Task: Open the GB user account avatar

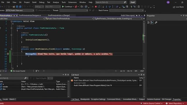Action: (x=168, y=2)
